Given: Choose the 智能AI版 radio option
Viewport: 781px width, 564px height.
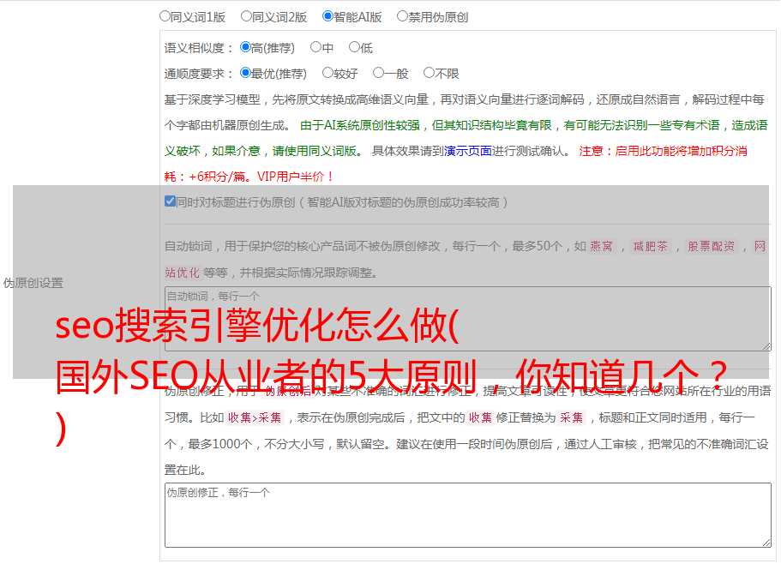Looking at the screenshot, I should 327,16.
